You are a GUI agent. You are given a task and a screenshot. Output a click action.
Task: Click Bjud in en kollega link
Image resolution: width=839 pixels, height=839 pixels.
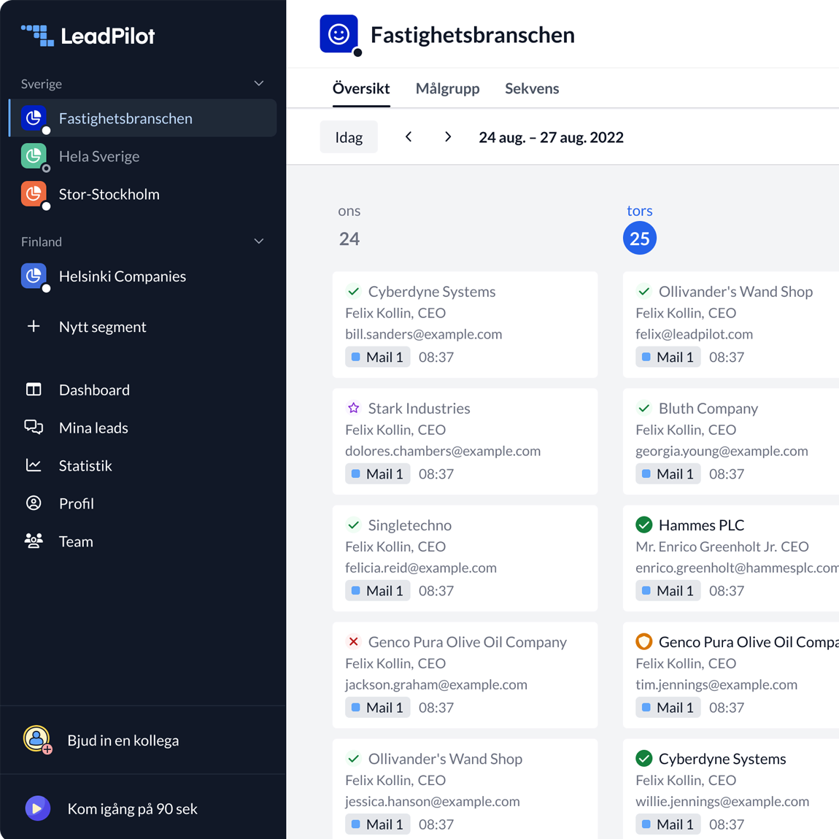click(123, 741)
